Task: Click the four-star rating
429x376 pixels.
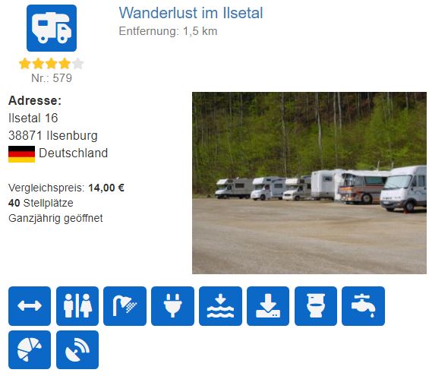Action: tap(51, 64)
